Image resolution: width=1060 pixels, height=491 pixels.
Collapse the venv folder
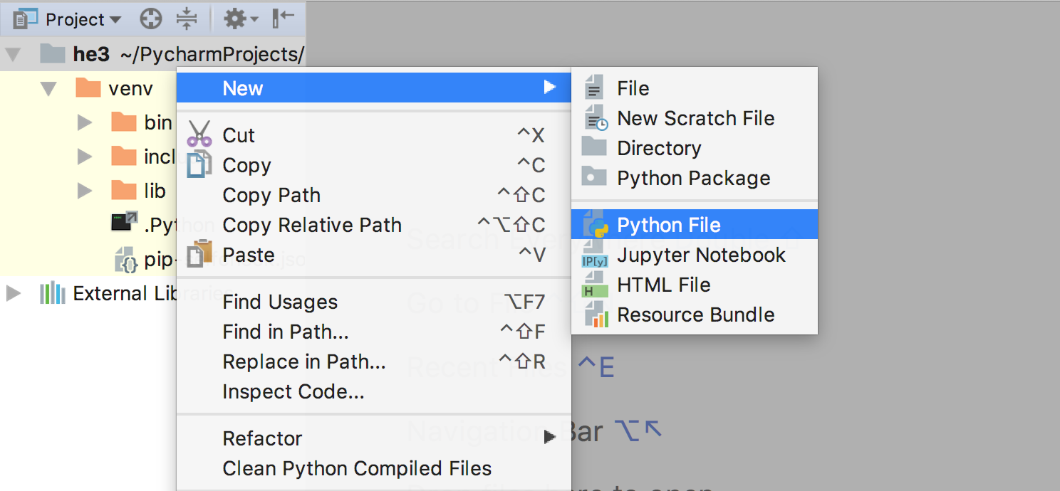click(48, 89)
